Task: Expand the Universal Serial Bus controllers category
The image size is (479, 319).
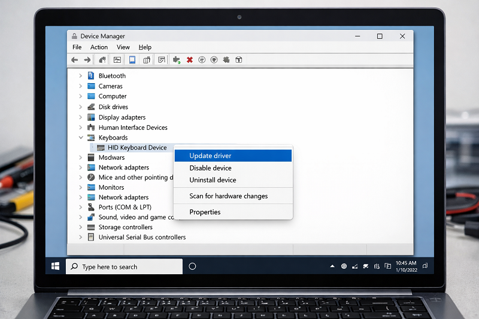Action: click(x=81, y=237)
